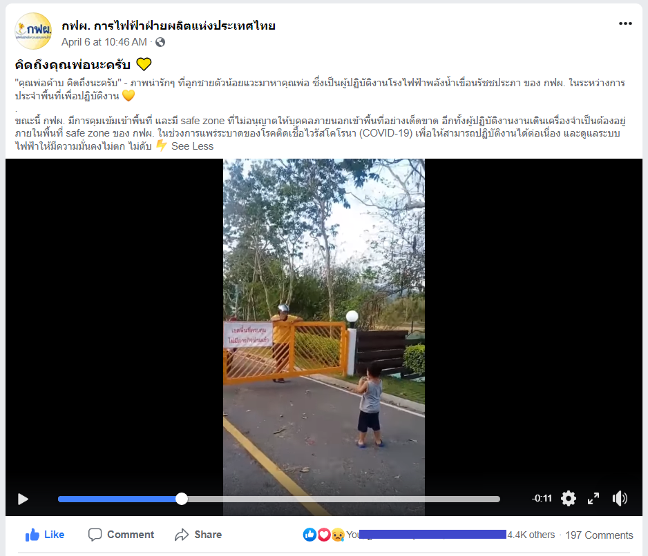This screenshot has width=648, height=556.
Task: Play the video with the play button
Action: coord(23,499)
